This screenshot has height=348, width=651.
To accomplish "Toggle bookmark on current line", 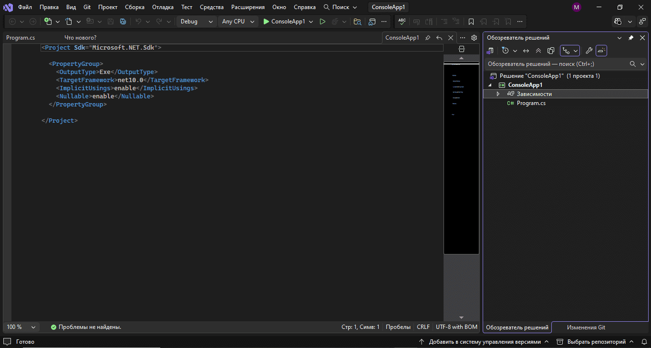I will pos(471,21).
